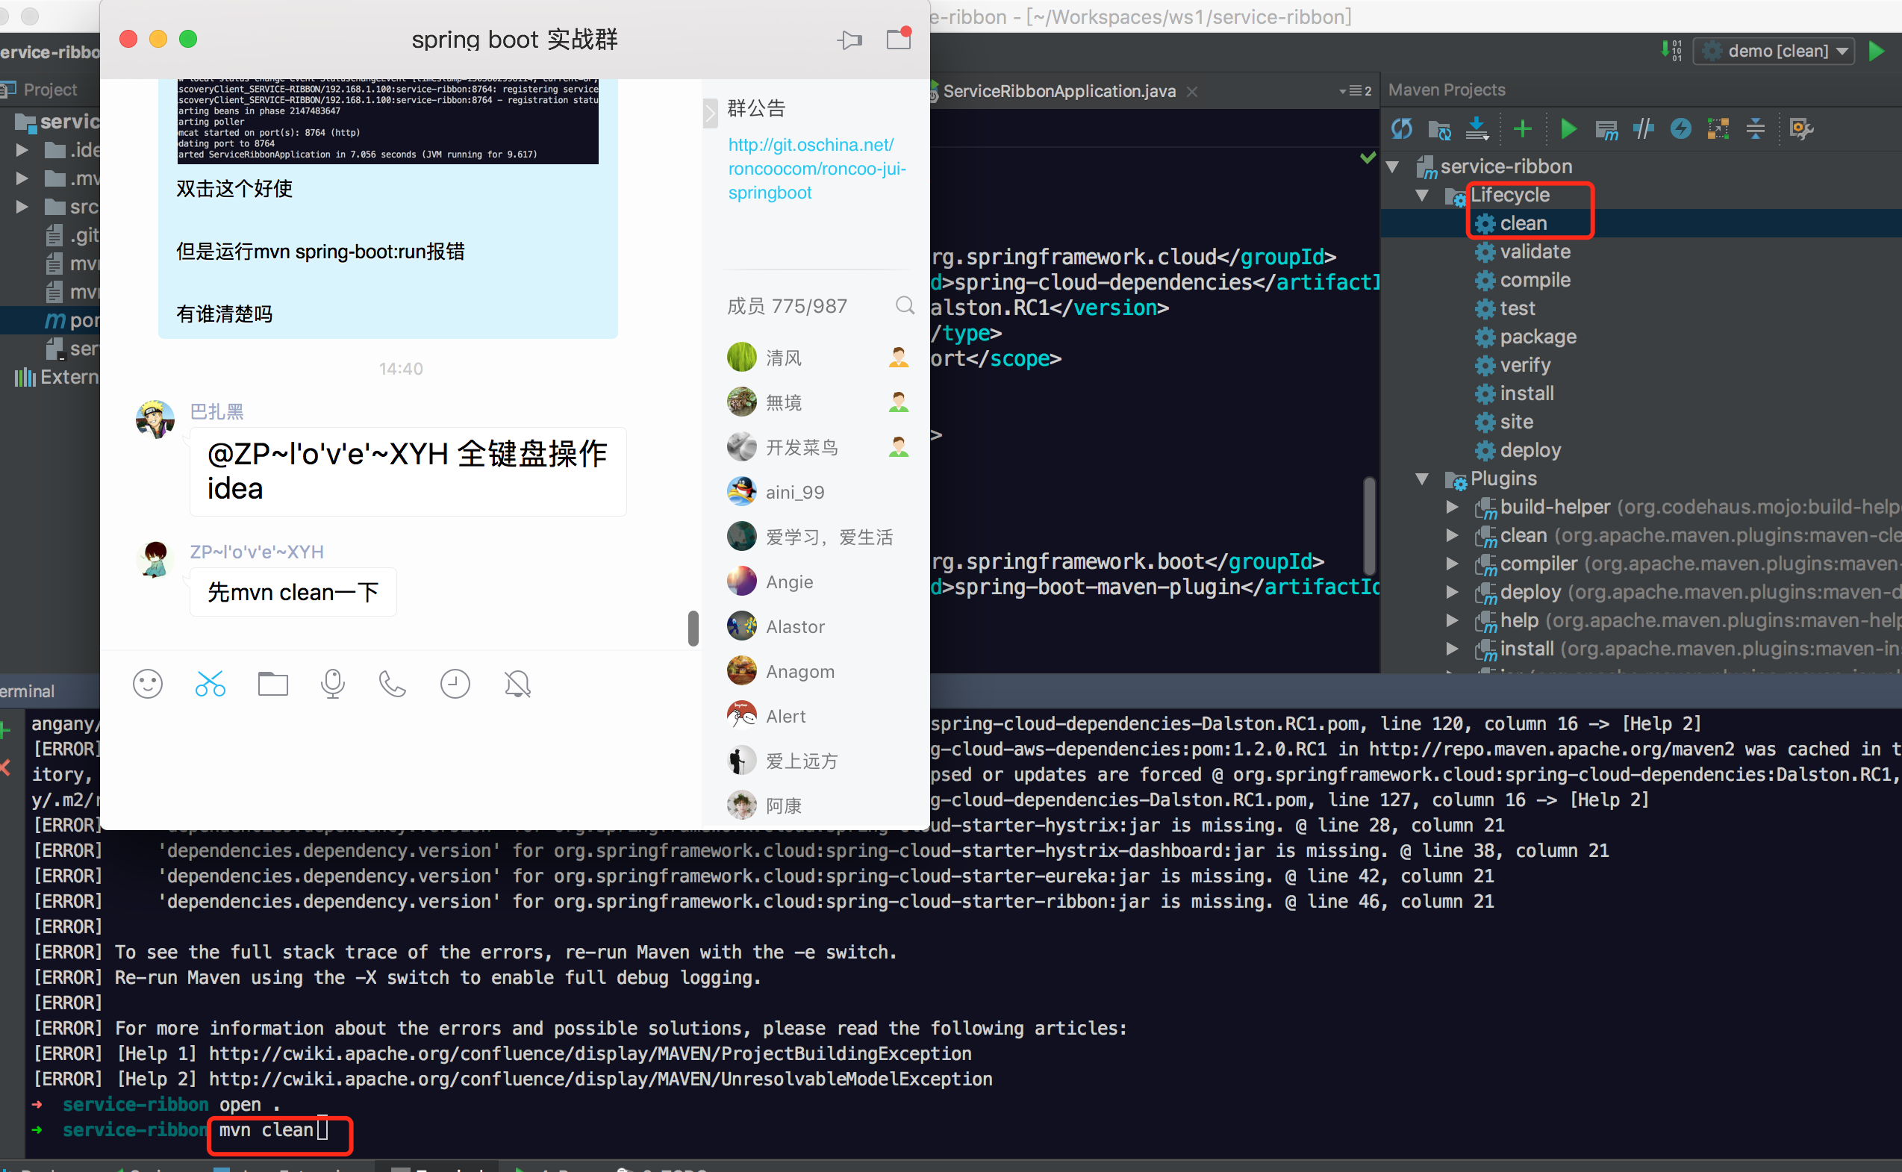Open the editor tabs list dropdown
Screen dimensions: 1902x1172
click(x=1355, y=92)
